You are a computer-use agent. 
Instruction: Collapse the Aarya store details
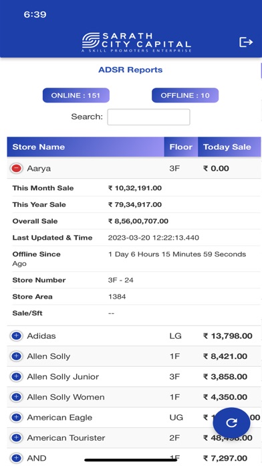click(x=16, y=168)
